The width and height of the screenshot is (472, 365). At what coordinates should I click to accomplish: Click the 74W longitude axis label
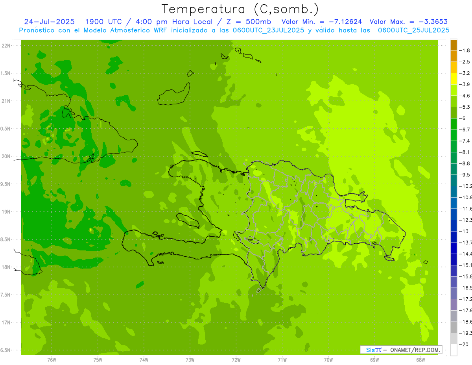click(x=144, y=360)
